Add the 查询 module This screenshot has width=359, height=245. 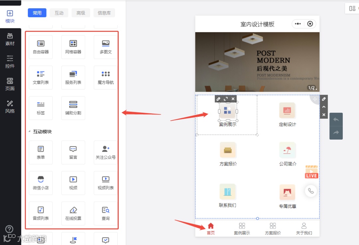[106, 213]
